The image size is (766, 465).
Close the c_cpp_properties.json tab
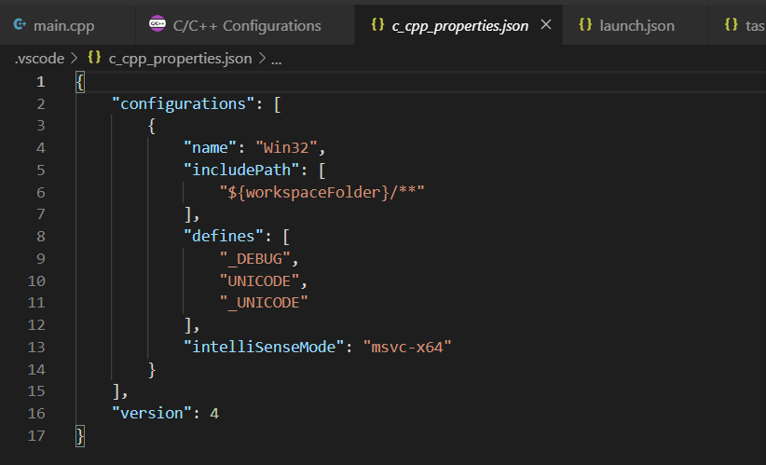(546, 24)
